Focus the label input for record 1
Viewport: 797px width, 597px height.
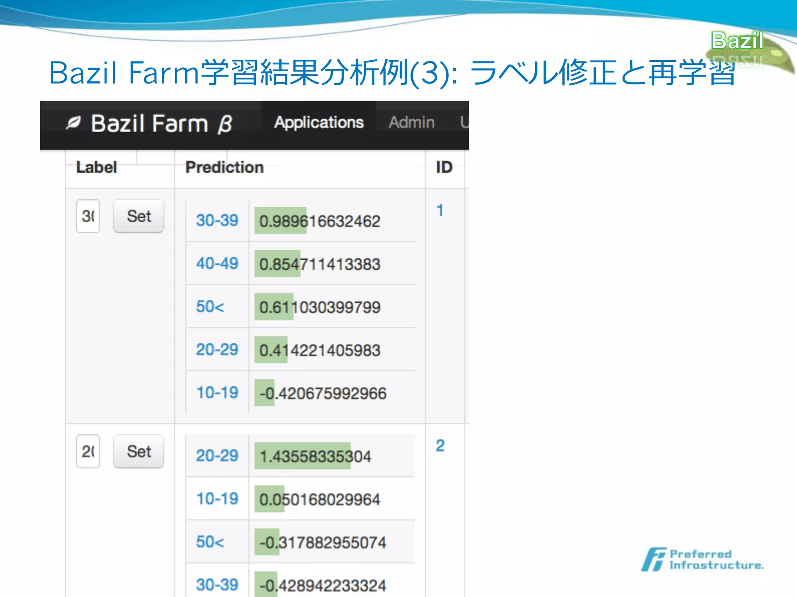point(88,216)
